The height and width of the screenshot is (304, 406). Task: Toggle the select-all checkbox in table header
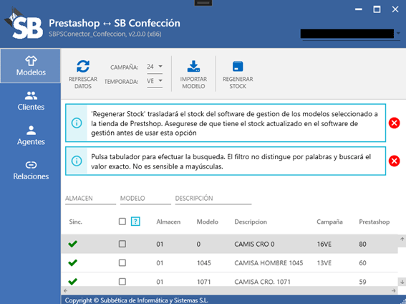coord(122,222)
